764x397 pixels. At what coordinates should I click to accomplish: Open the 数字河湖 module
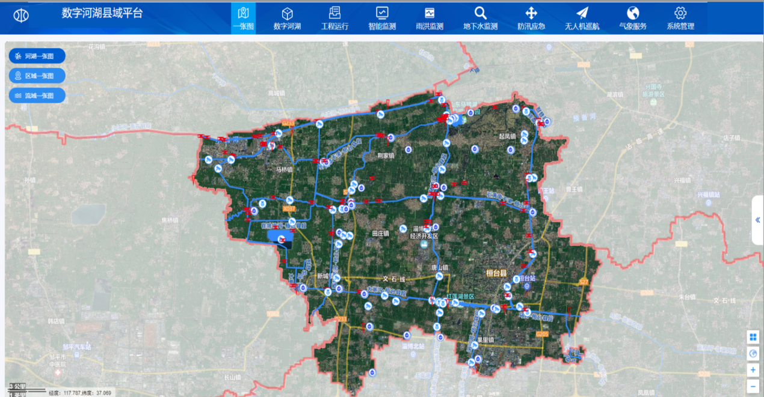coord(287,18)
